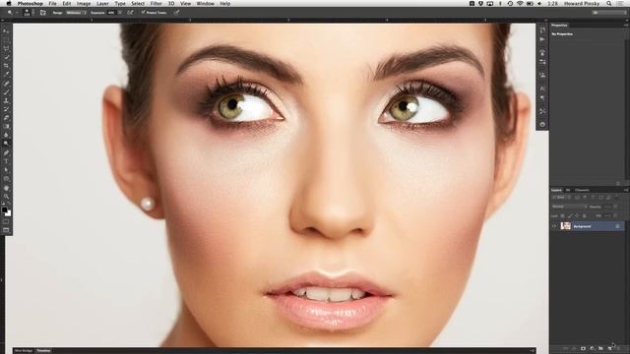This screenshot has height=354, width=630.
Task: Click the foreground color swatch
Action: (x=4, y=209)
